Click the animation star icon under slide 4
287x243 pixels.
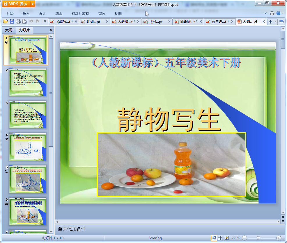[7, 139]
